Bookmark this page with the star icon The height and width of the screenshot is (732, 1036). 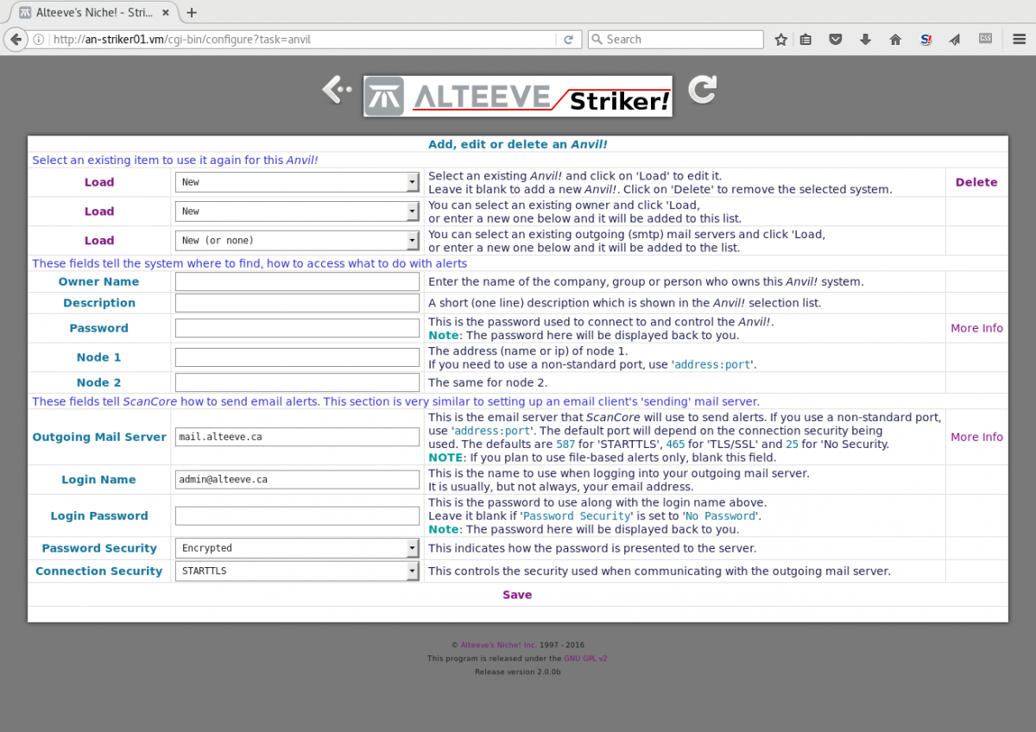[x=780, y=40]
